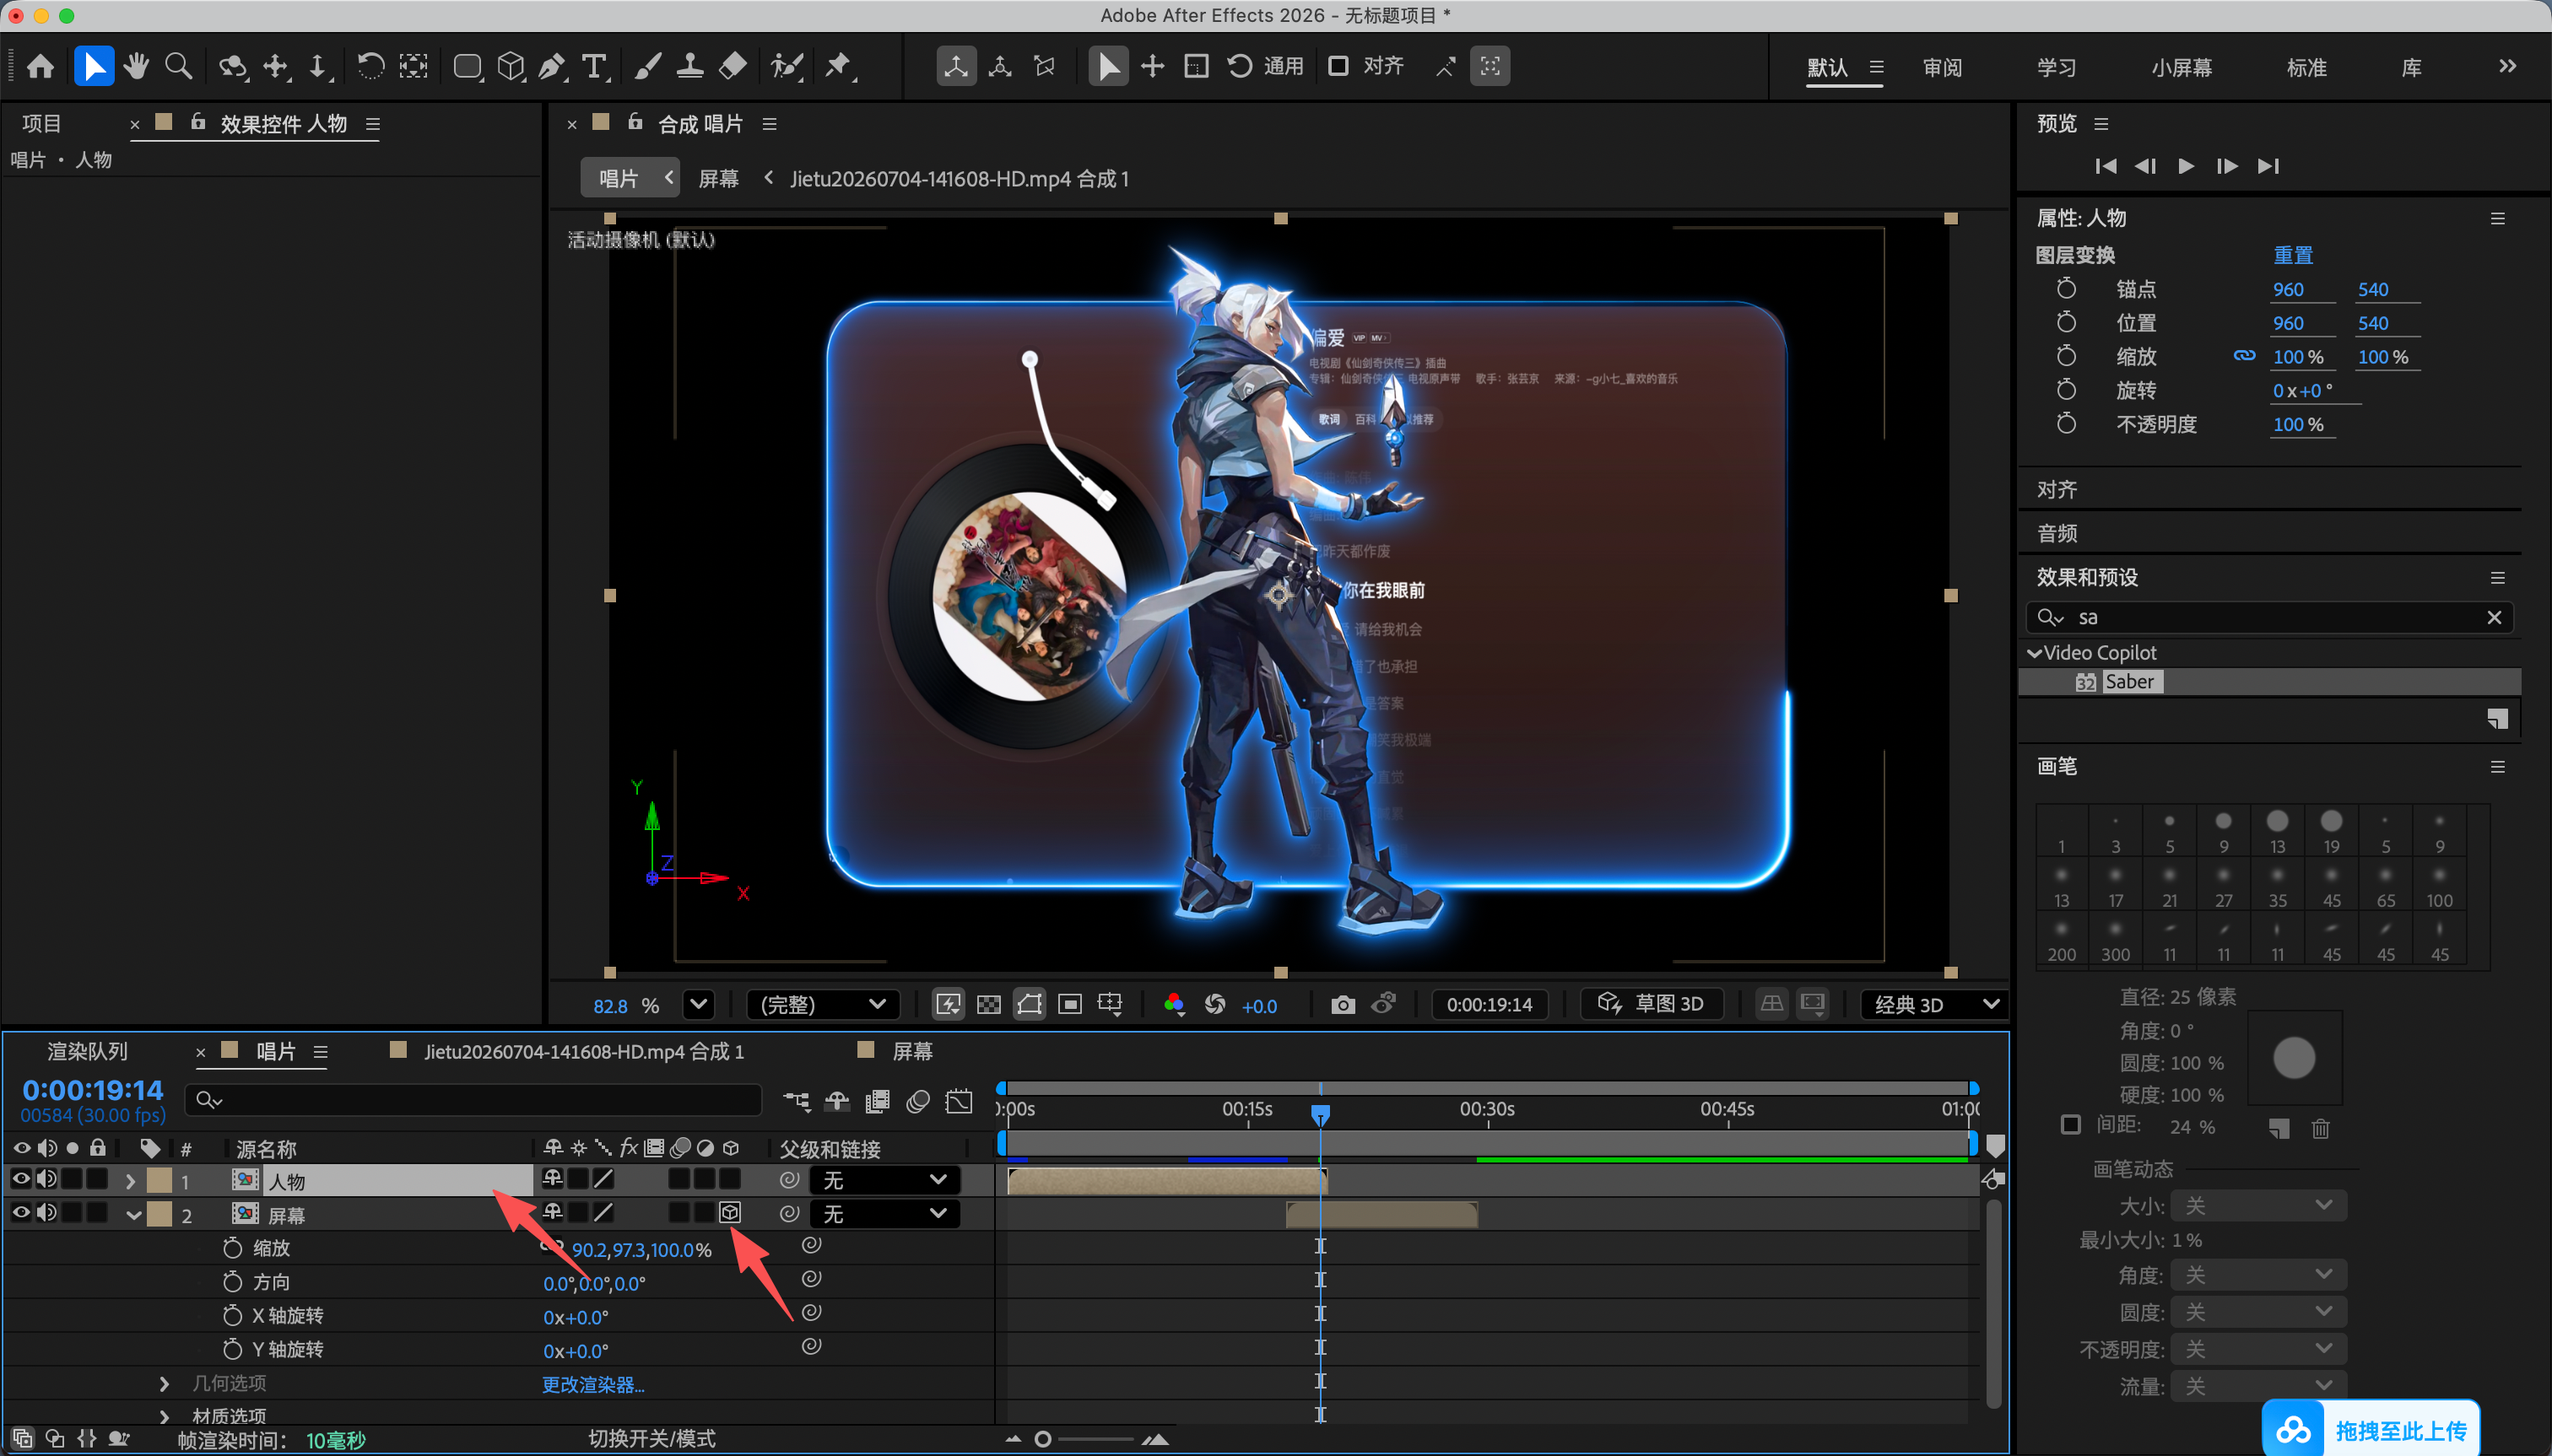Select the Eraser tool
The image size is (2552, 1456).
click(x=733, y=67)
